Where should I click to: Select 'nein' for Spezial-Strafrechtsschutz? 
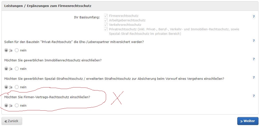17,87
